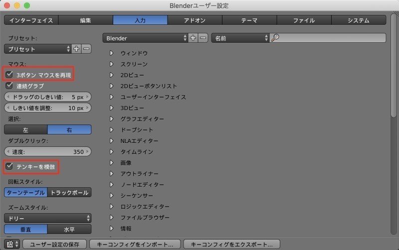This screenshot has height=250, width=399.
Task: Click the minus icon next to プリセット dropdown
Action: [x=86, y=49]
